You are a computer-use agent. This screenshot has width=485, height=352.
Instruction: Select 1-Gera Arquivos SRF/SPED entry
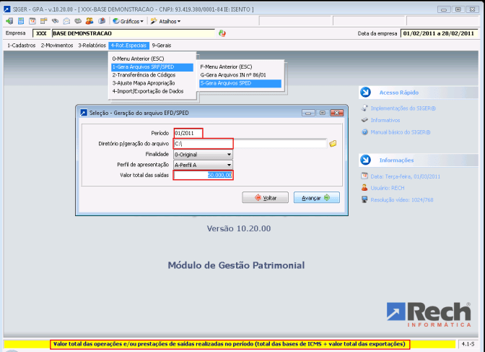(x=152, y=67)
